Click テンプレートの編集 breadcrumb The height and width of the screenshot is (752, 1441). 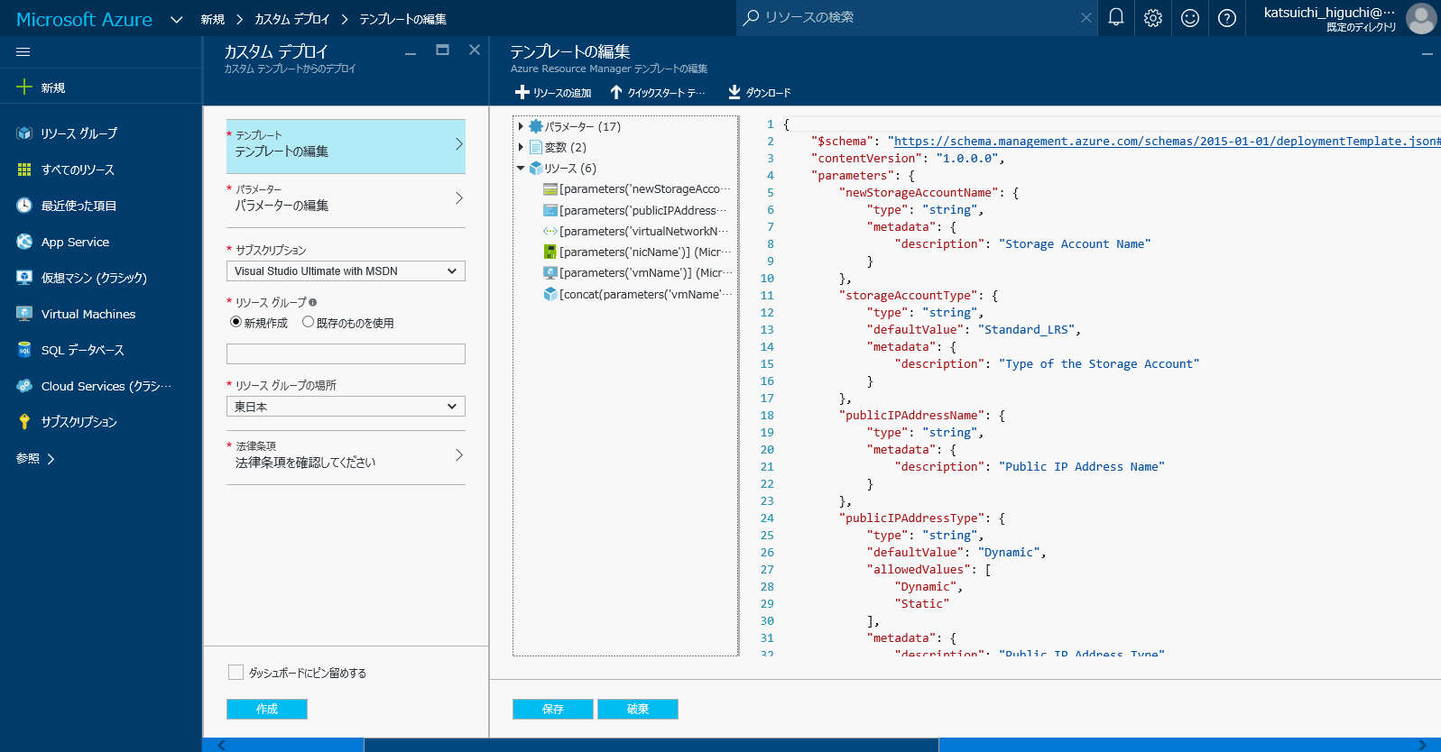tap(402, 19)
